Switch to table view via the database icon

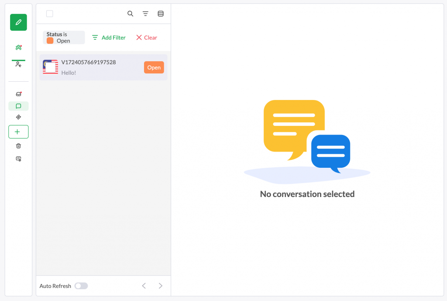[160, 14]
